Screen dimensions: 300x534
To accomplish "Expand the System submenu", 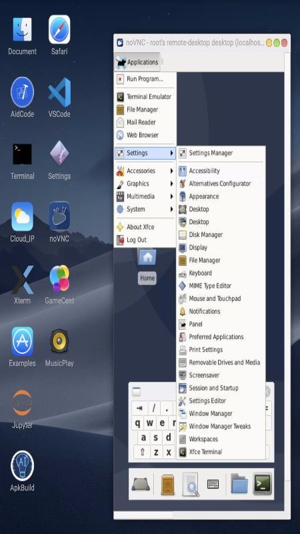I will 145,209.
